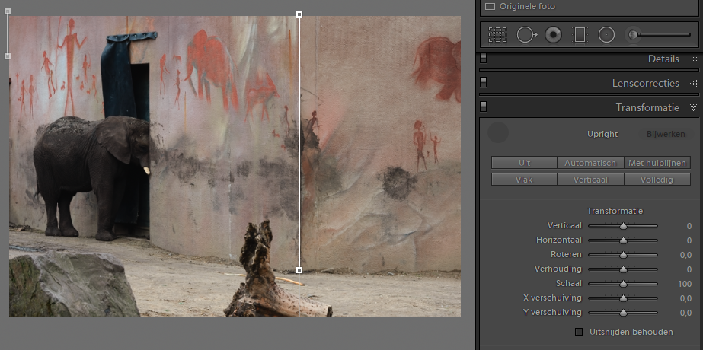Screen dimensions: 703x350
Task: Expand the Lenscorrecties panel
Action: tap(693, 83)
